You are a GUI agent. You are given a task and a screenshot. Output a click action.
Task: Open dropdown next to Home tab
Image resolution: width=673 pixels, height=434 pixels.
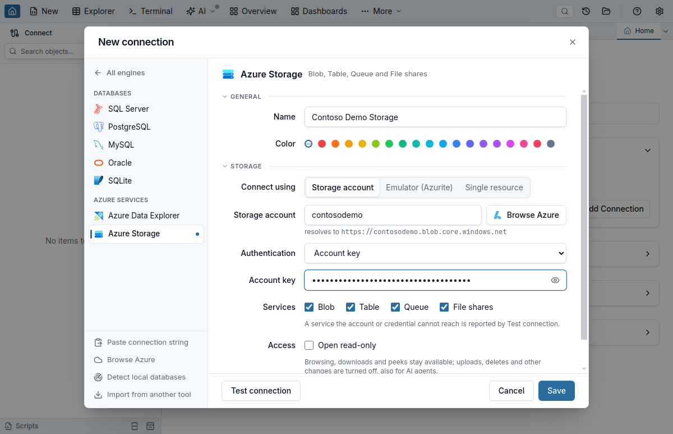tap(666, 31)
